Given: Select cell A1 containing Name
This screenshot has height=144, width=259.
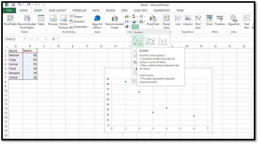Looking at the screenshot, I should click(16, 51).
